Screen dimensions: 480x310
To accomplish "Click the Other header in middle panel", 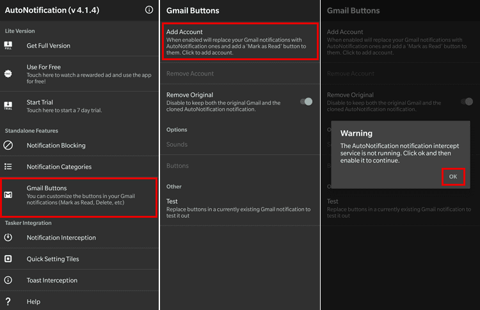I will [174, 186].
